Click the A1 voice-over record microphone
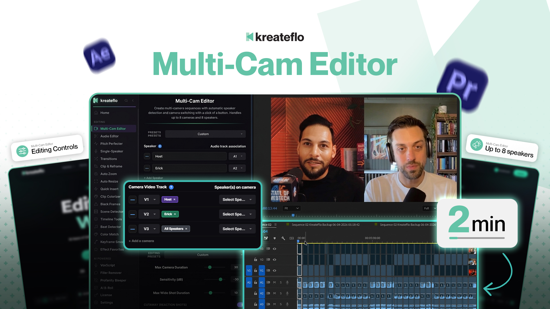550x309 pixels. click(x=287, y=282)
